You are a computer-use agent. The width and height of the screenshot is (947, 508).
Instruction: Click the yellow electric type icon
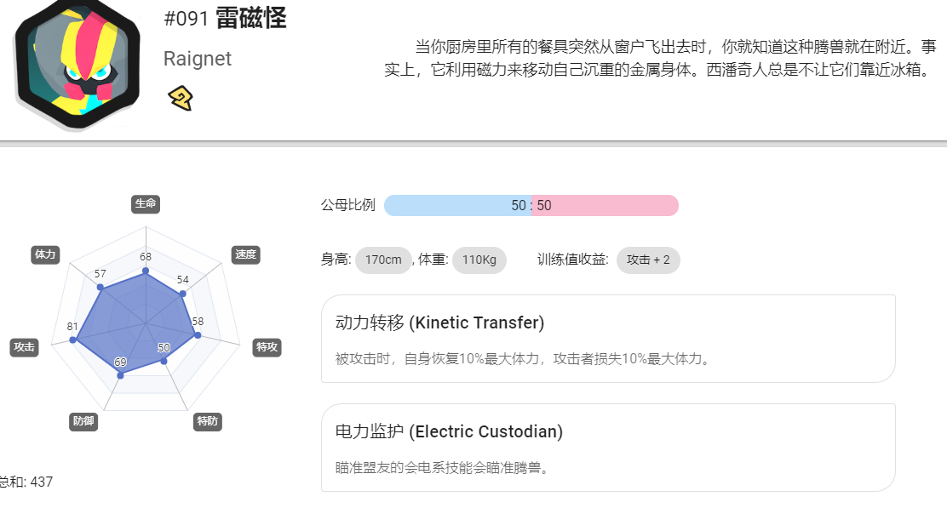pos(180,98)
